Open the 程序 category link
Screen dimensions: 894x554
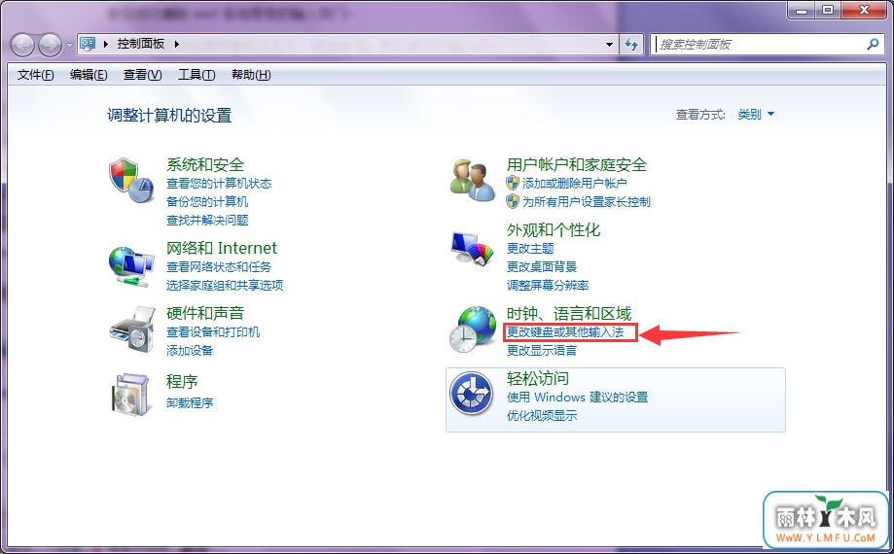[x=182, y=381]
